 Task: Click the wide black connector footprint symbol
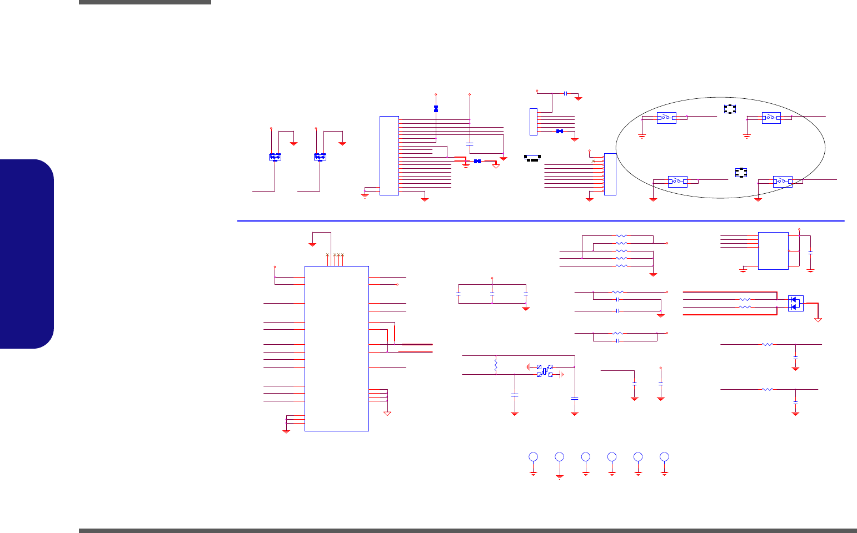(532, 159)
